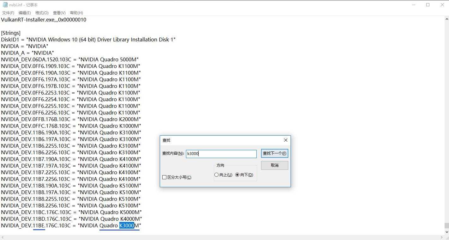
Task: Click the Quadro K1000M line
Action: click(71, 126)
